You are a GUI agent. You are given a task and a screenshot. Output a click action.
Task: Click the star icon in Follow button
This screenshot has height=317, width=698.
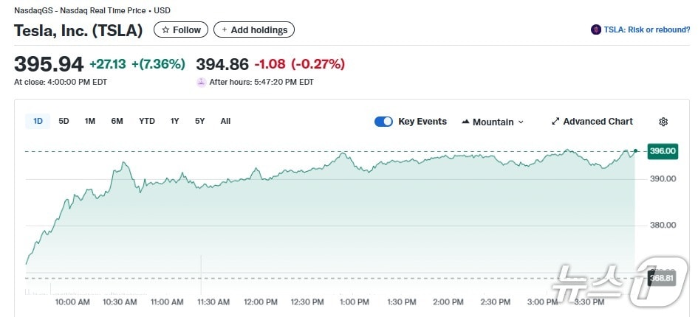click(x=166, y=30)
